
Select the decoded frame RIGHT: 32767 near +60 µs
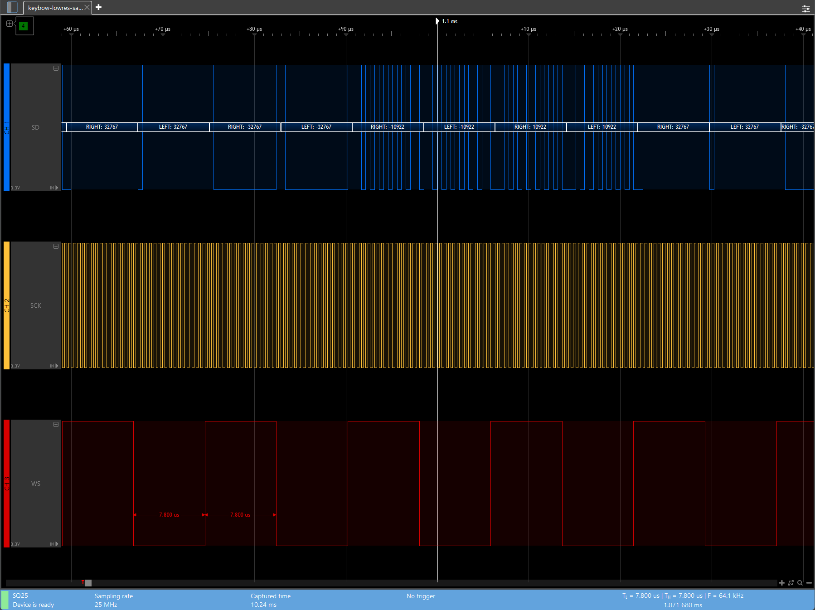(102, 127)
